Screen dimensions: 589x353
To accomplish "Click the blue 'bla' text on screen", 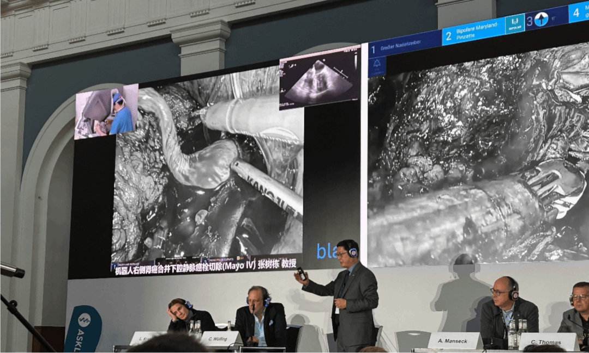I will (327, 251).
